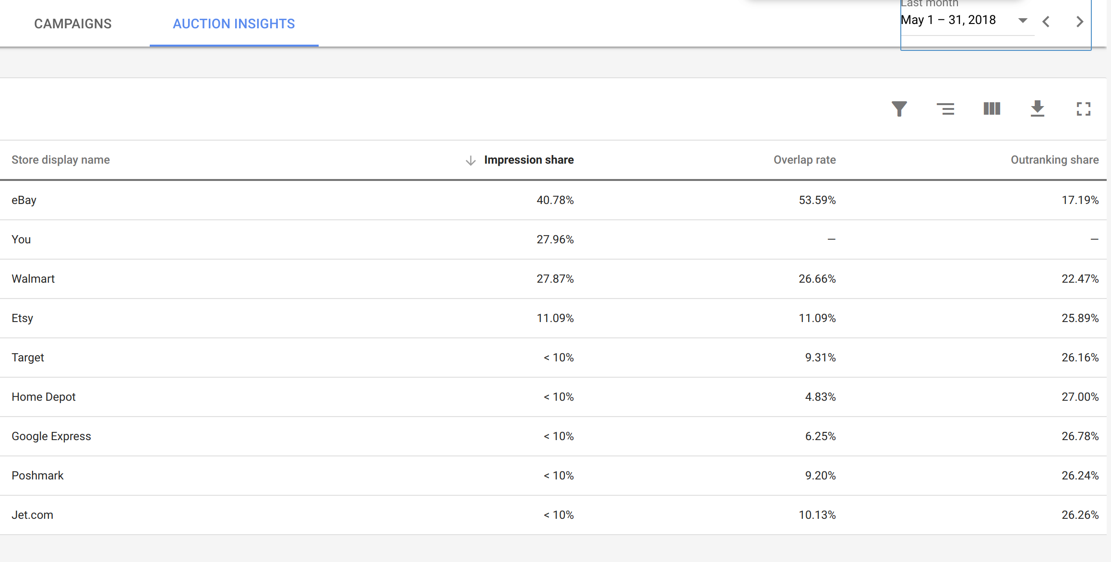This screenshot has height=562, width=1111.
Task: Open the May 1 – 31, 2018 date picker
Action: click(x=948, y=20)
